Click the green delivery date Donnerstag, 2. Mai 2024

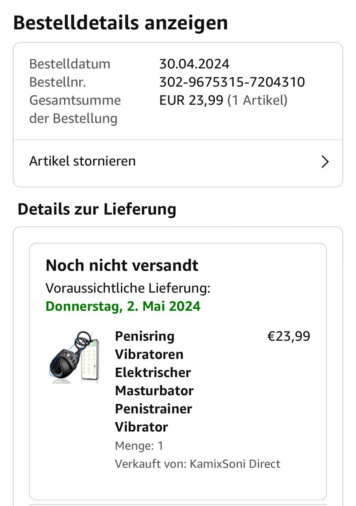click(x=123, y=306)
